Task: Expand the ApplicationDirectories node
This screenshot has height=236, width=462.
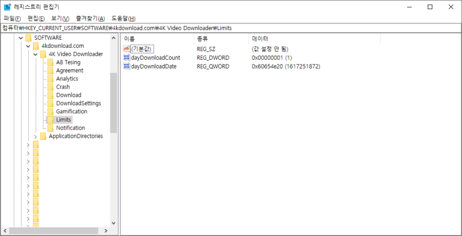Action: (35, 136)
